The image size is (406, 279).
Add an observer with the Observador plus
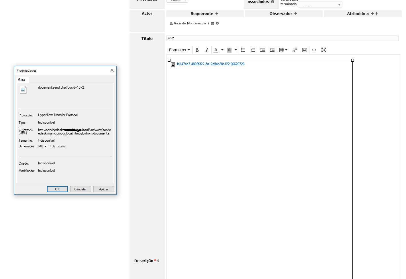pos(296,13)
